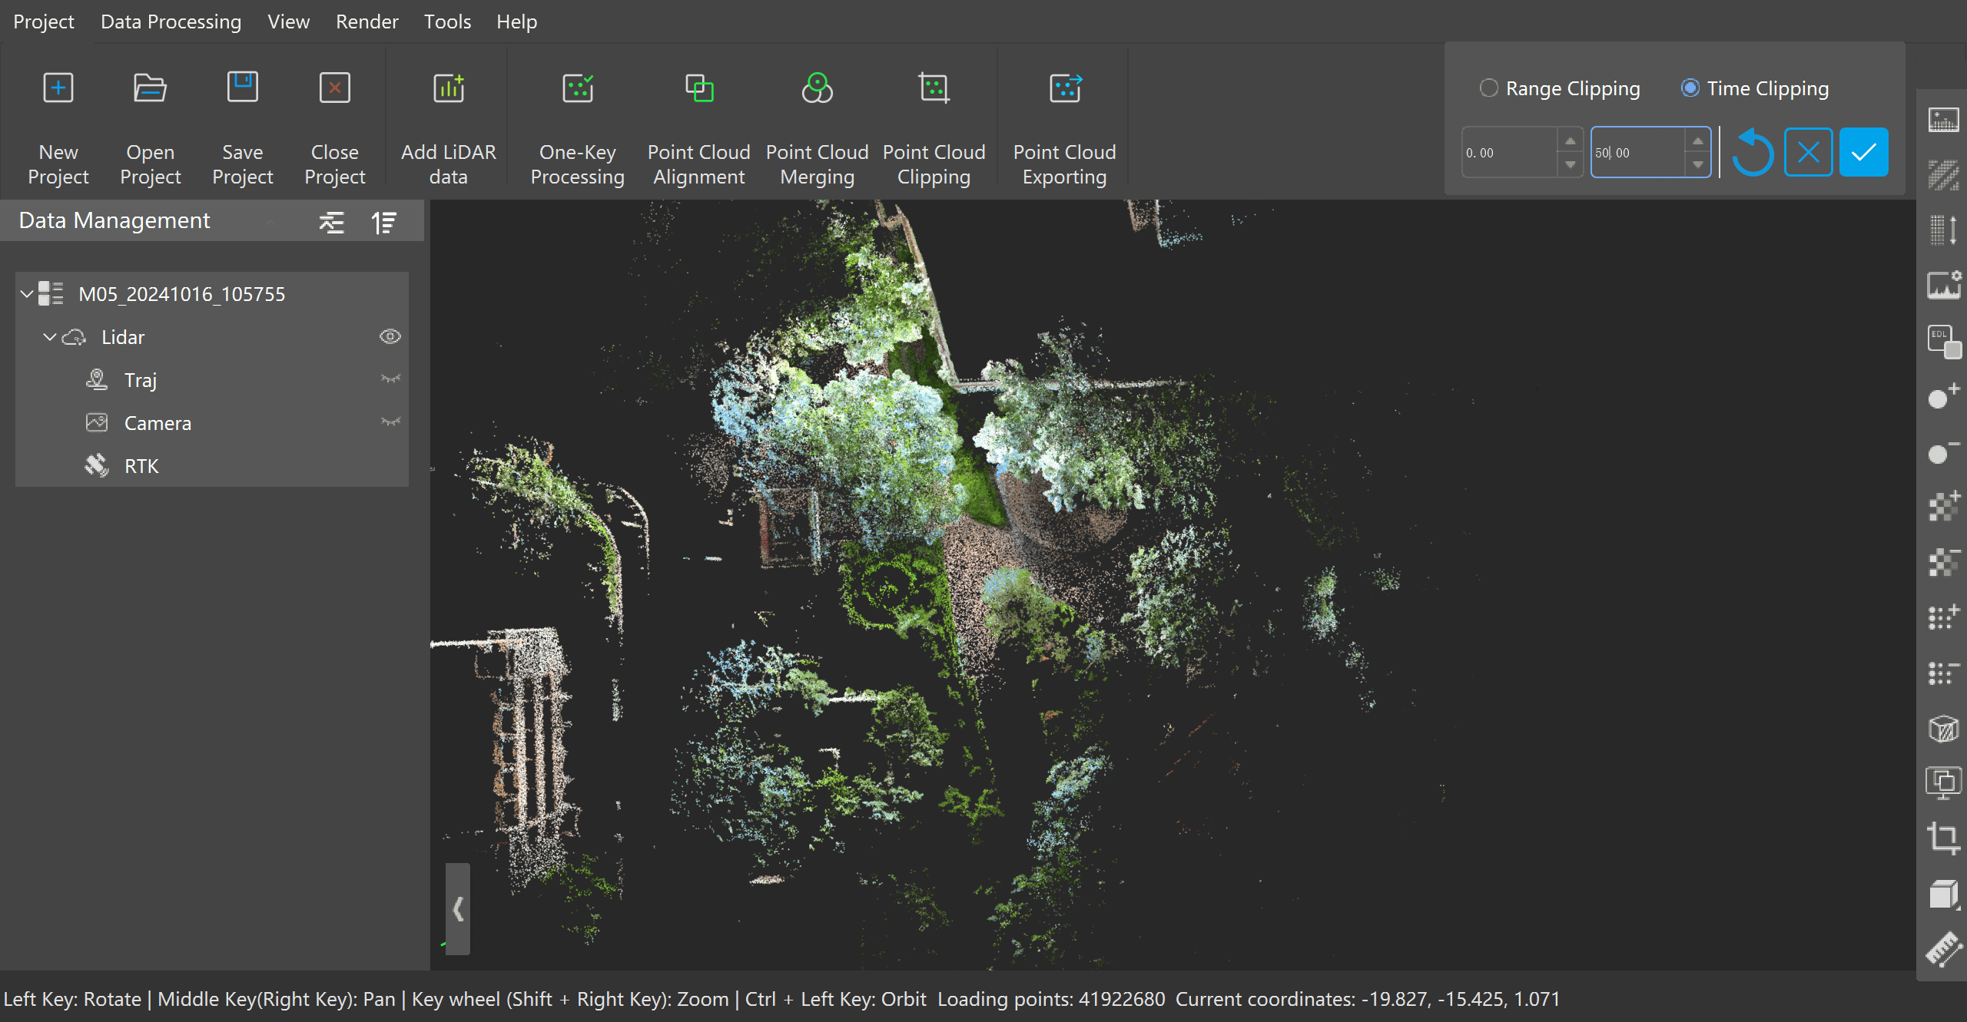Click the Add LiDAR data icon

click(449, 88)
